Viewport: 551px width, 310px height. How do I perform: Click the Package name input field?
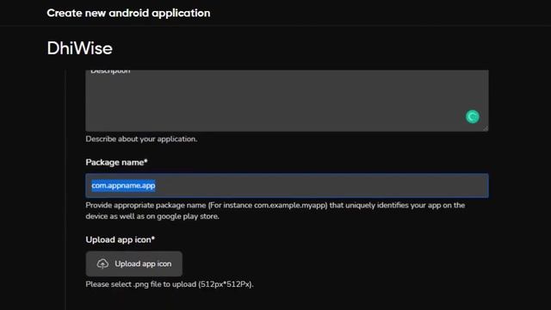tap(287, 186)
